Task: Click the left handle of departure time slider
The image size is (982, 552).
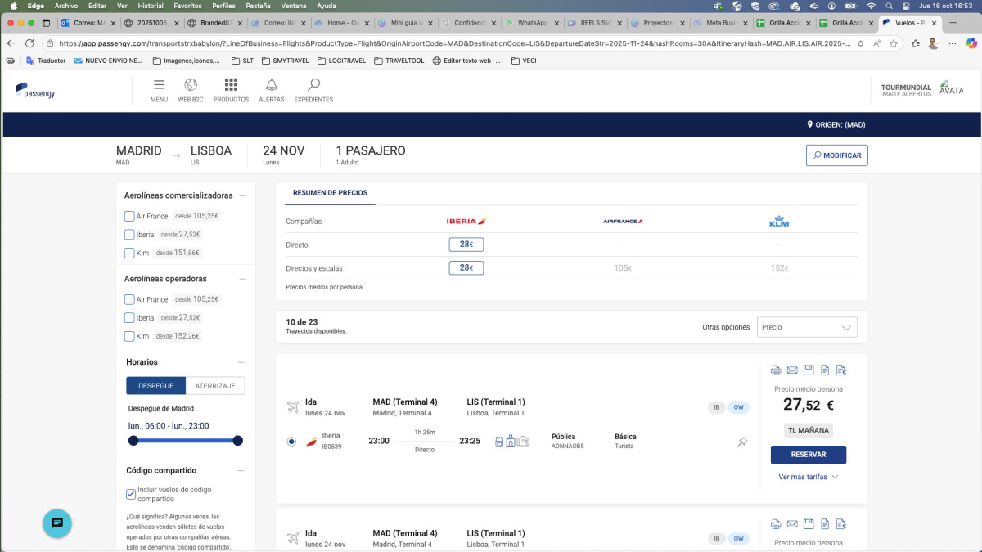Action: click(x=133, y=441)
